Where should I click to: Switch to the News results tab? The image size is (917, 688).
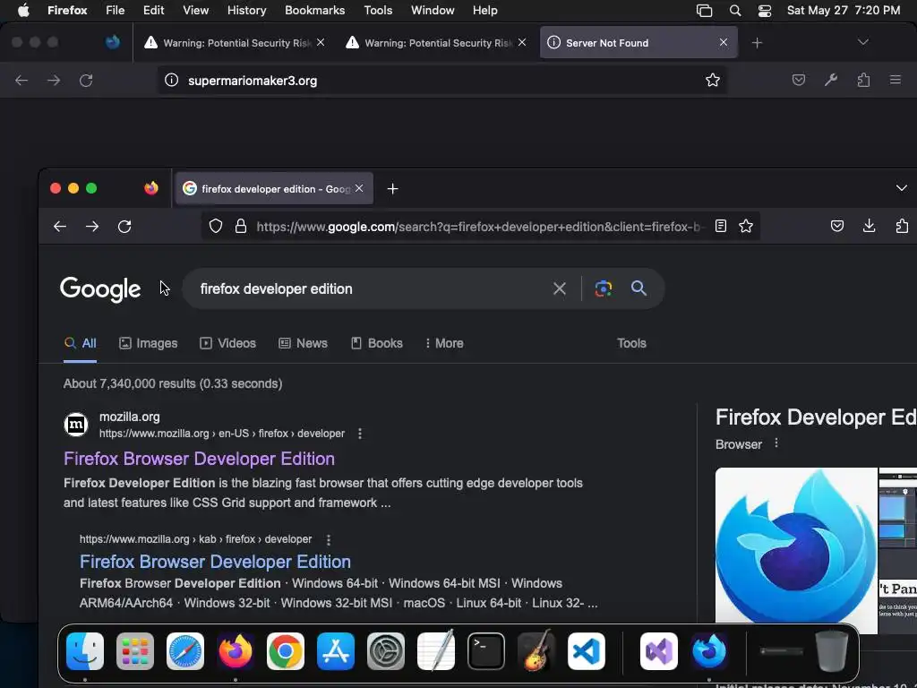(x=303, y=343)
